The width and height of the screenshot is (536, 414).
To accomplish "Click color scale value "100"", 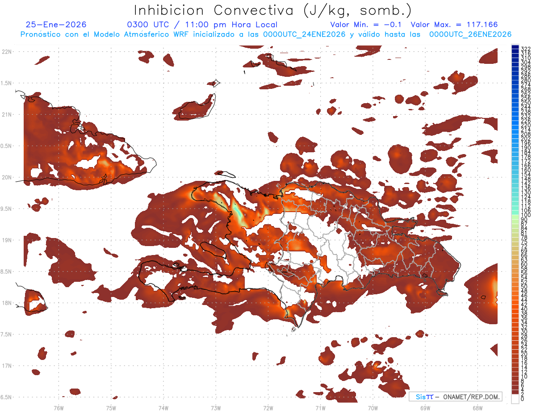I will pyautogui.click(x=525, y=215).
